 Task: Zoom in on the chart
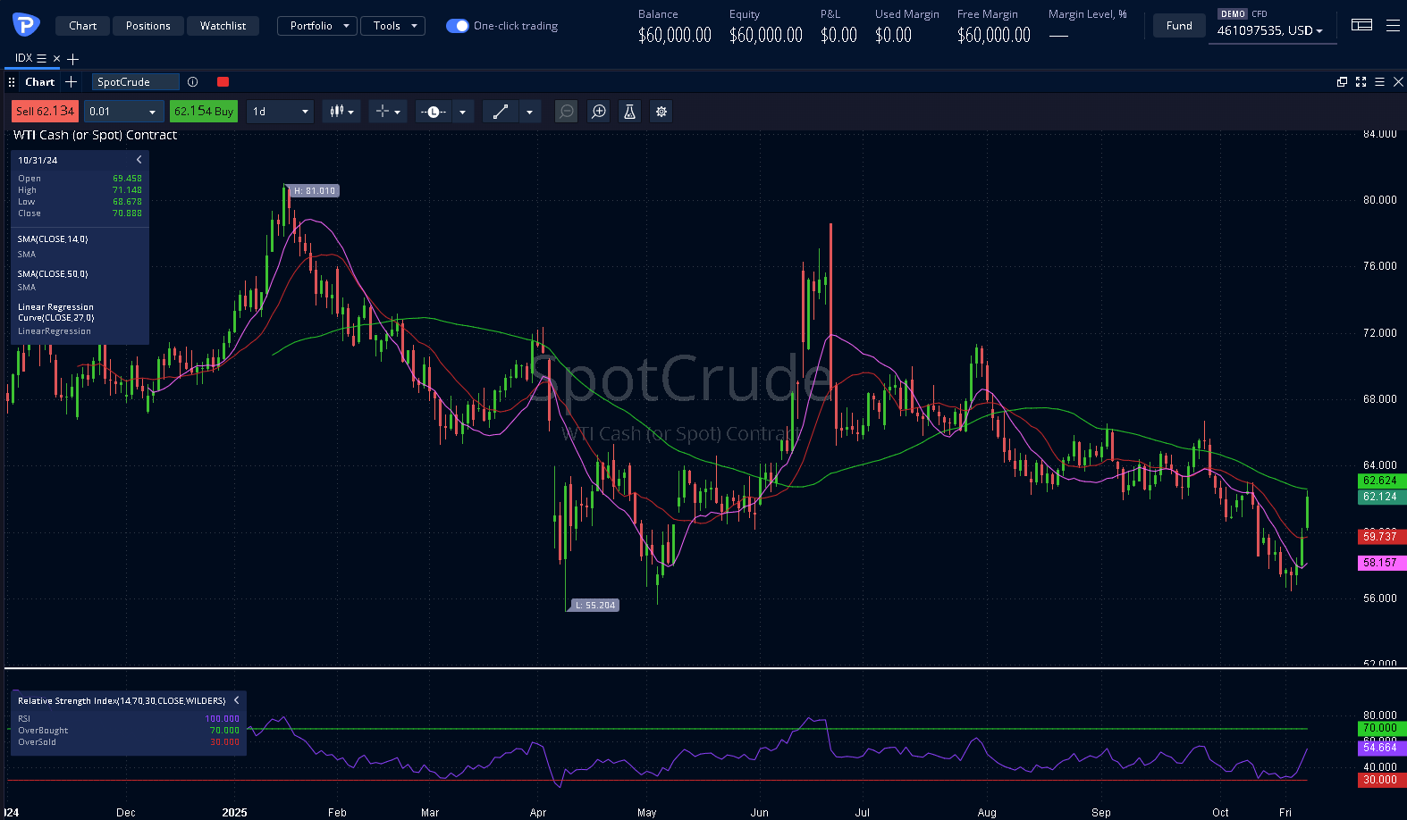pos(599,112)
